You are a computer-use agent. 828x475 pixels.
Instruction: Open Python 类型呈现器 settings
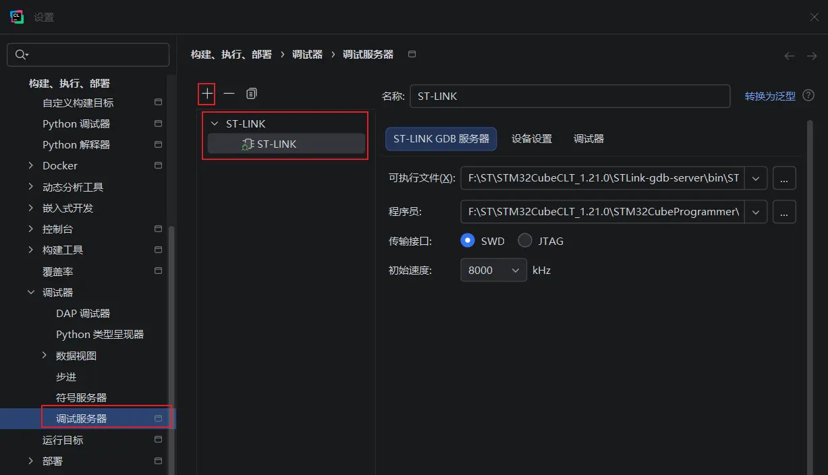point(100,334)
